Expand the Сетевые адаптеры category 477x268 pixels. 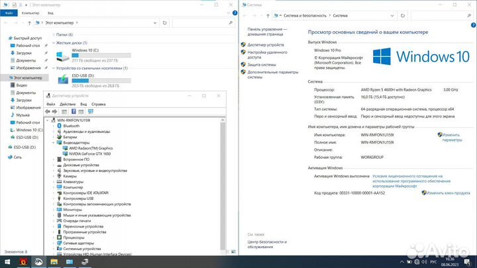point(54,243)
